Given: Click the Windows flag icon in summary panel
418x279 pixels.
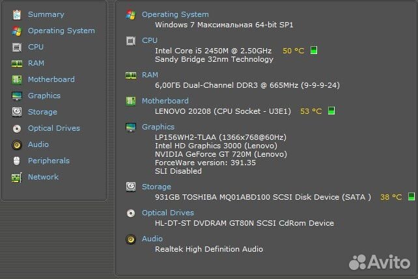Looking at the screenshot, I should pos(131,15).
